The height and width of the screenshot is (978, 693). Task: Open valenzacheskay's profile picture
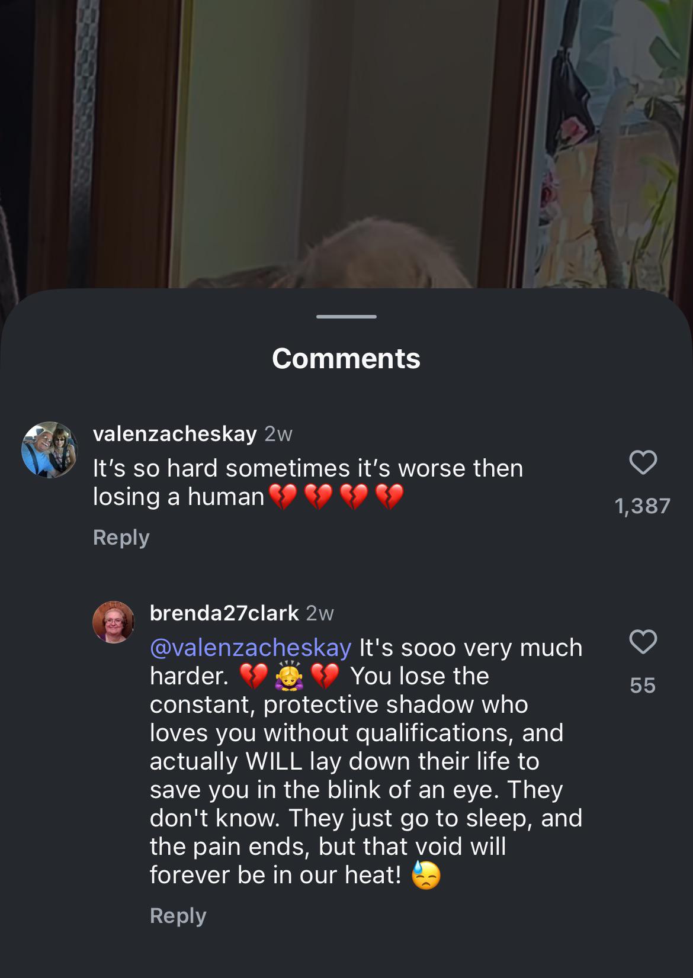click(x=50, y=450)
